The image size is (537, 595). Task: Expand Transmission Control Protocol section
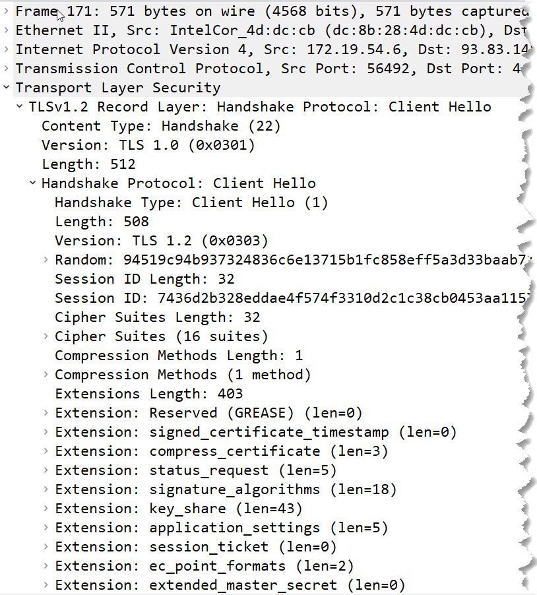[x=6, y=69]
